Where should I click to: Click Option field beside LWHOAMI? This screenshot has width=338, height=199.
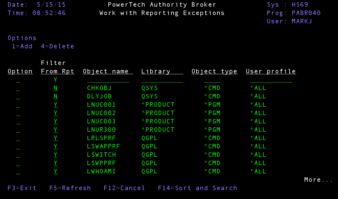tap(18, 172)
